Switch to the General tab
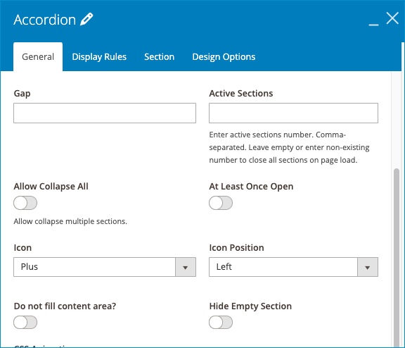Image resolution: width=405 pixels, height=348 pixels. click(x=38, y=56)
